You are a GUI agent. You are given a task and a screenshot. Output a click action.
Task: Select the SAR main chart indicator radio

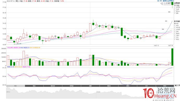pyautogui.click(x=175, y=9)
